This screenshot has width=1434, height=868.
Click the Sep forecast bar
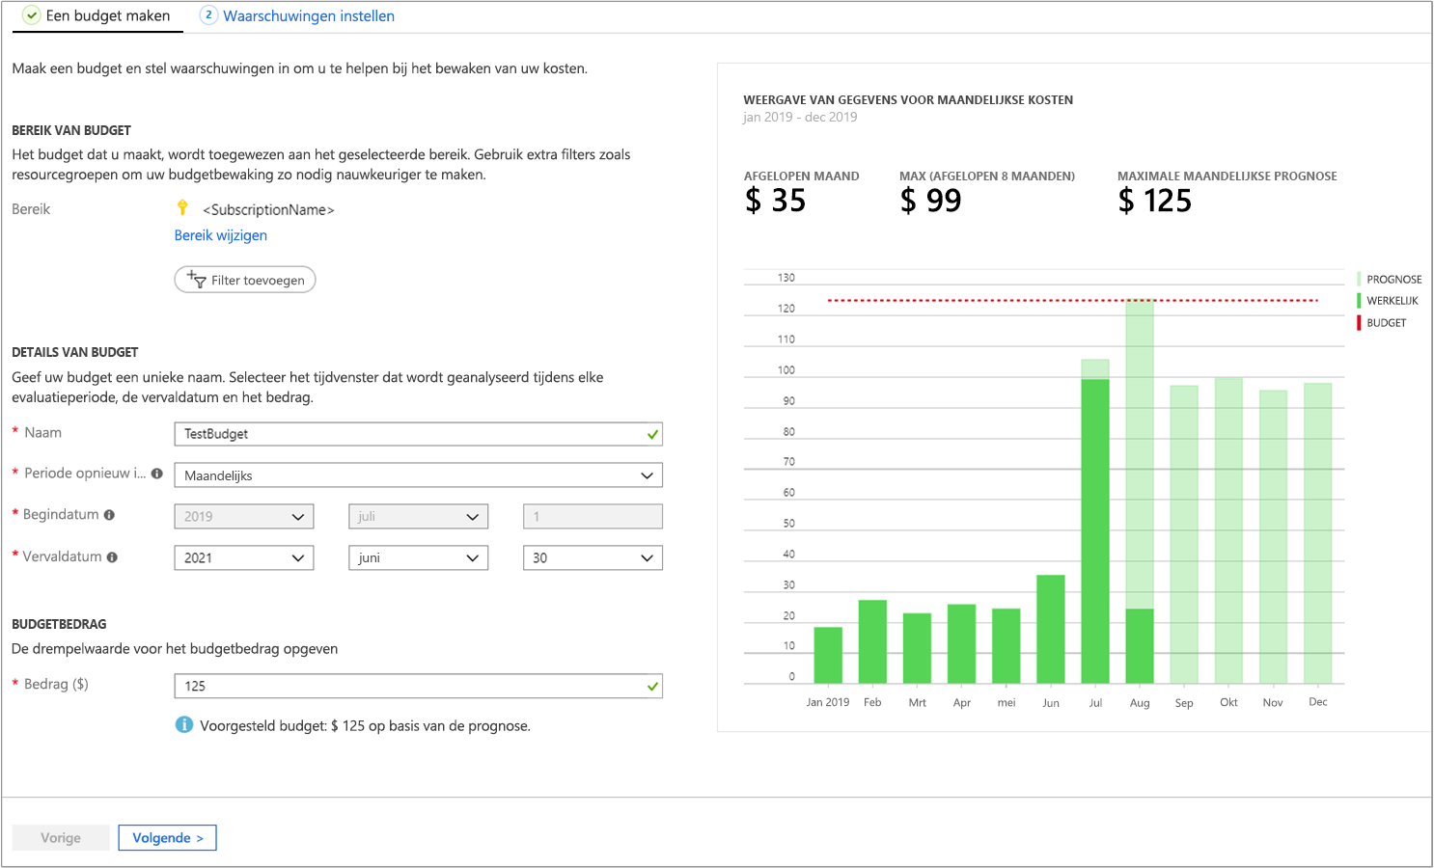pyautogui.click(x=1184, y=534)
